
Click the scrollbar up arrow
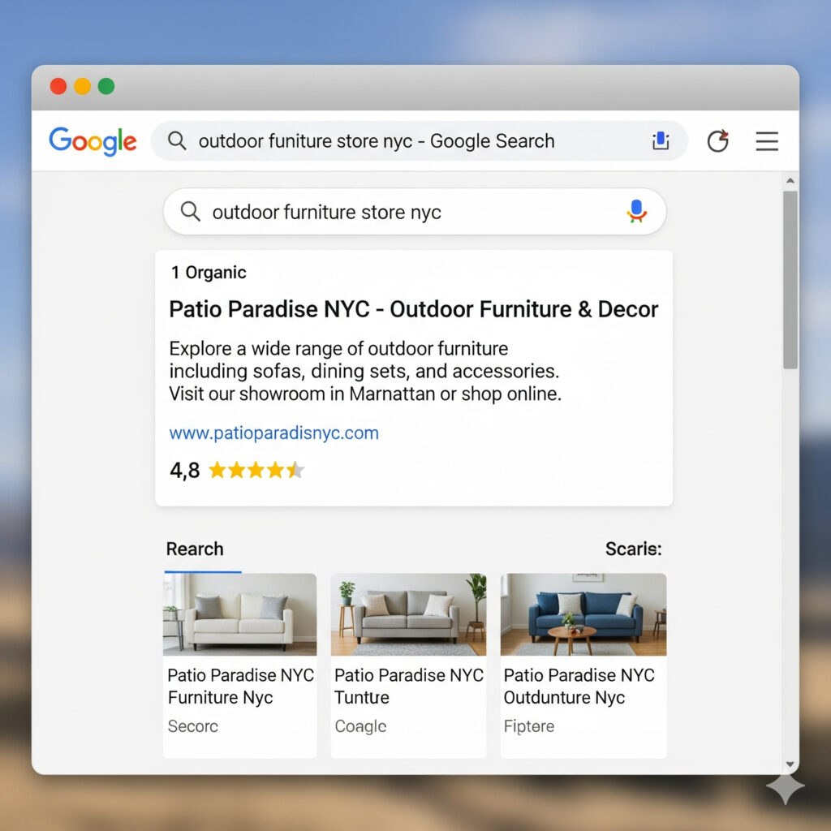pyautogui.click(x=790, y=181)
